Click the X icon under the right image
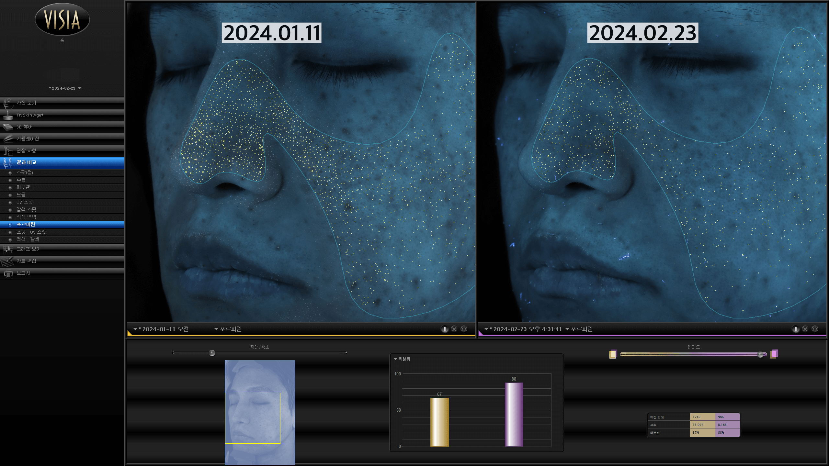Viewport: 829px width, 466px height. (805, 329)
